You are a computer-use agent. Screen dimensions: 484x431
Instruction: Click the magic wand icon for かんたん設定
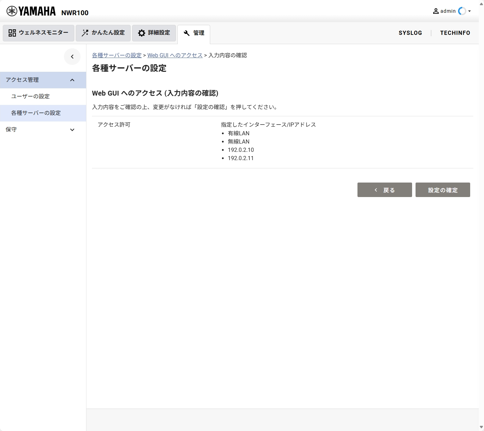(x=84, y=33)
